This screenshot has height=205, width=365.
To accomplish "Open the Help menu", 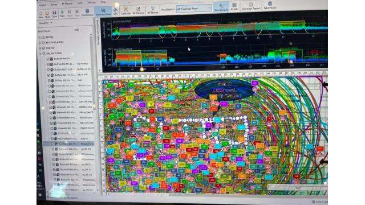I will pos(103,2).
